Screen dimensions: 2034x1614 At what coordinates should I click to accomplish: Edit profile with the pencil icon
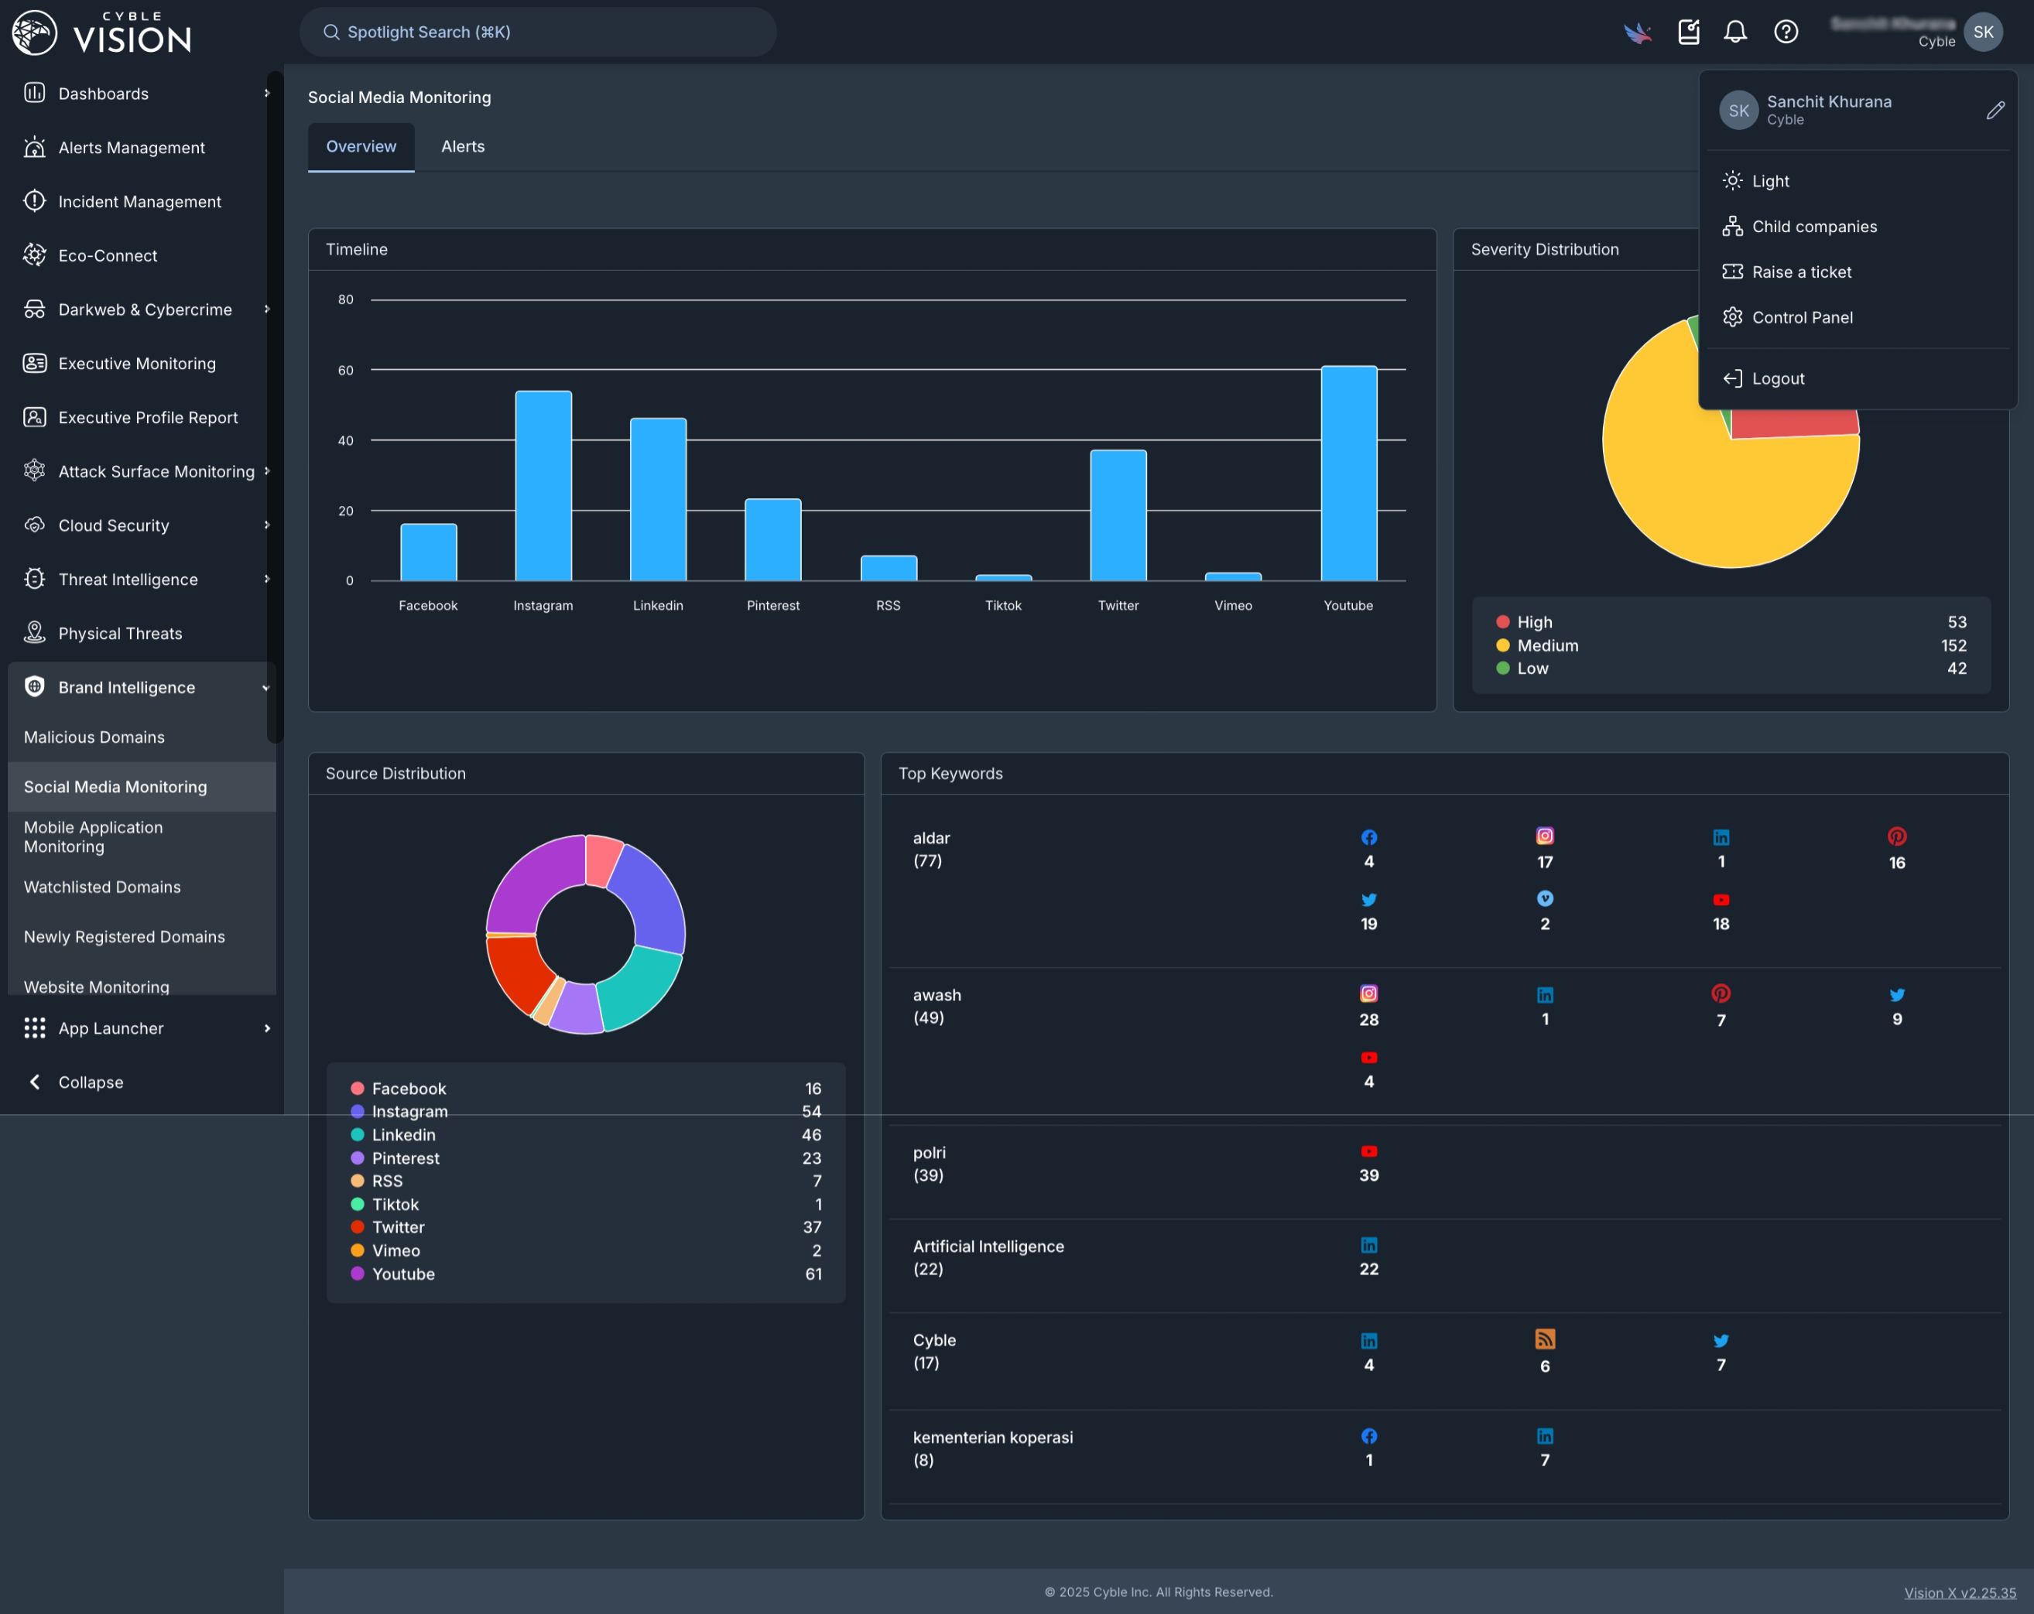pyautogui.click(x=1995, y=111)
